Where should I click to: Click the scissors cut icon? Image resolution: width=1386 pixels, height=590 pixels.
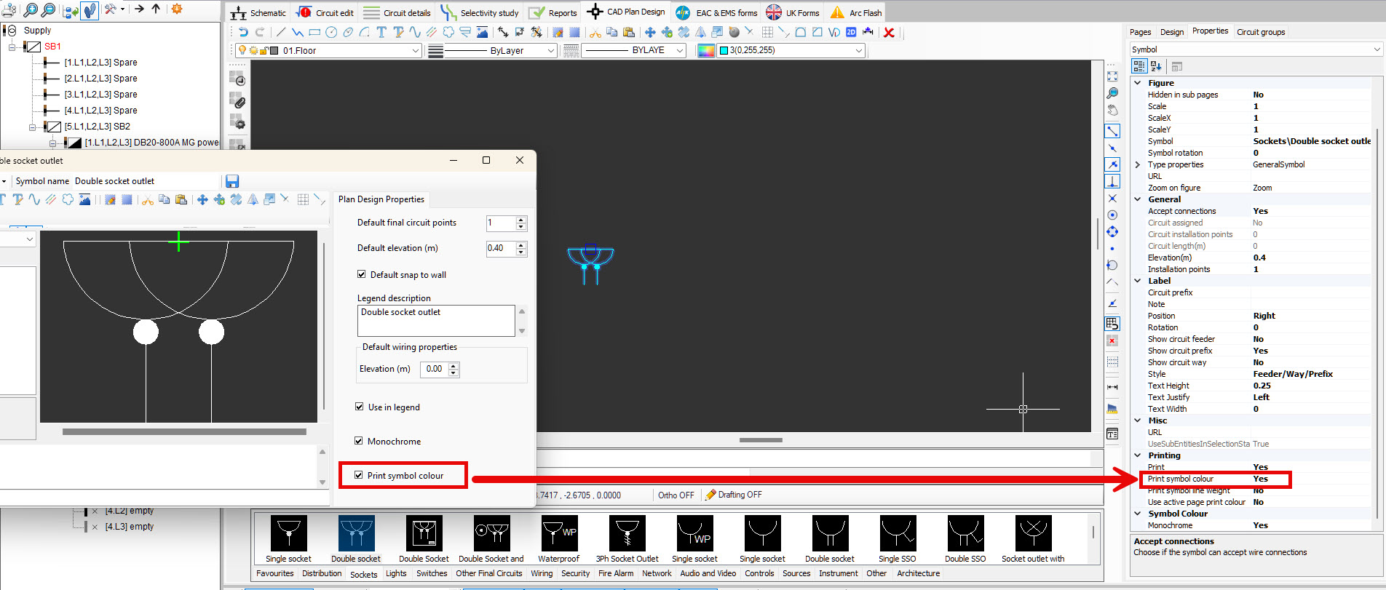point(595,32)
